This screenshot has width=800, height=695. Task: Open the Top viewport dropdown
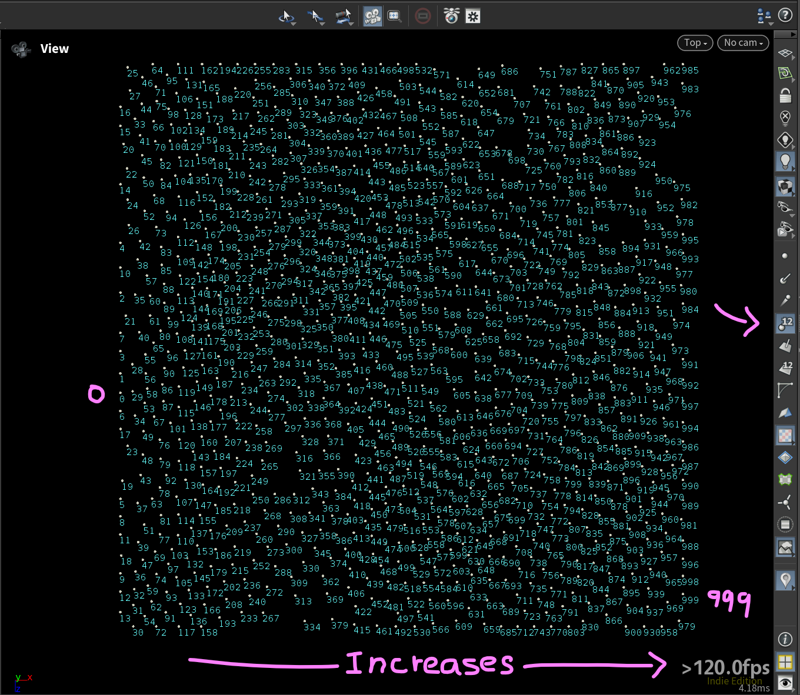point(695,43)
